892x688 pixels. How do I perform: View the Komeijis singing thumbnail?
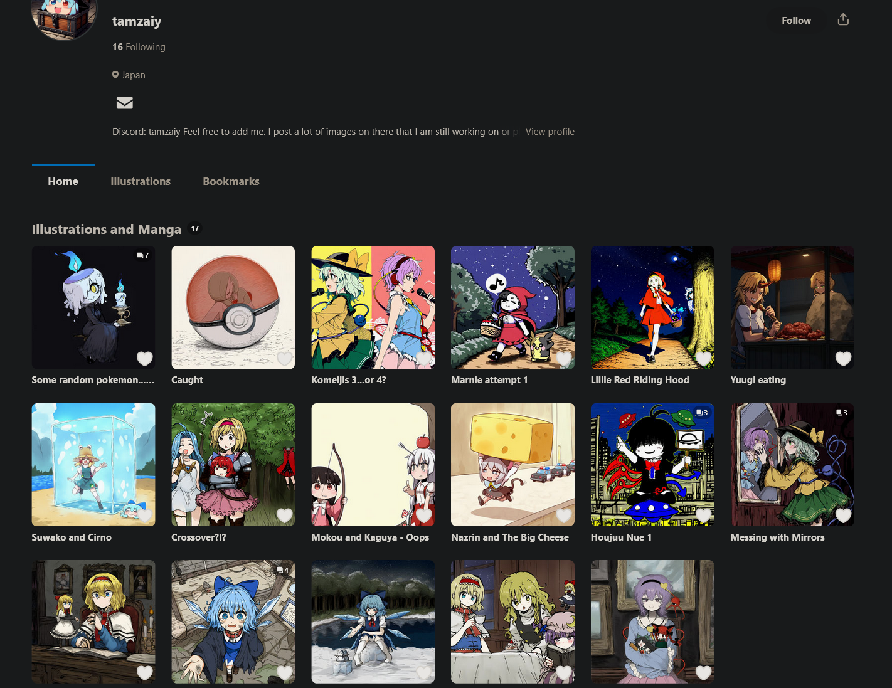[x=373, y=307]
